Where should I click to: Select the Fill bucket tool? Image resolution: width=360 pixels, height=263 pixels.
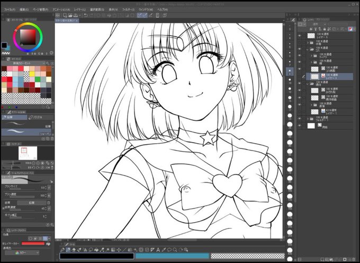96,250
